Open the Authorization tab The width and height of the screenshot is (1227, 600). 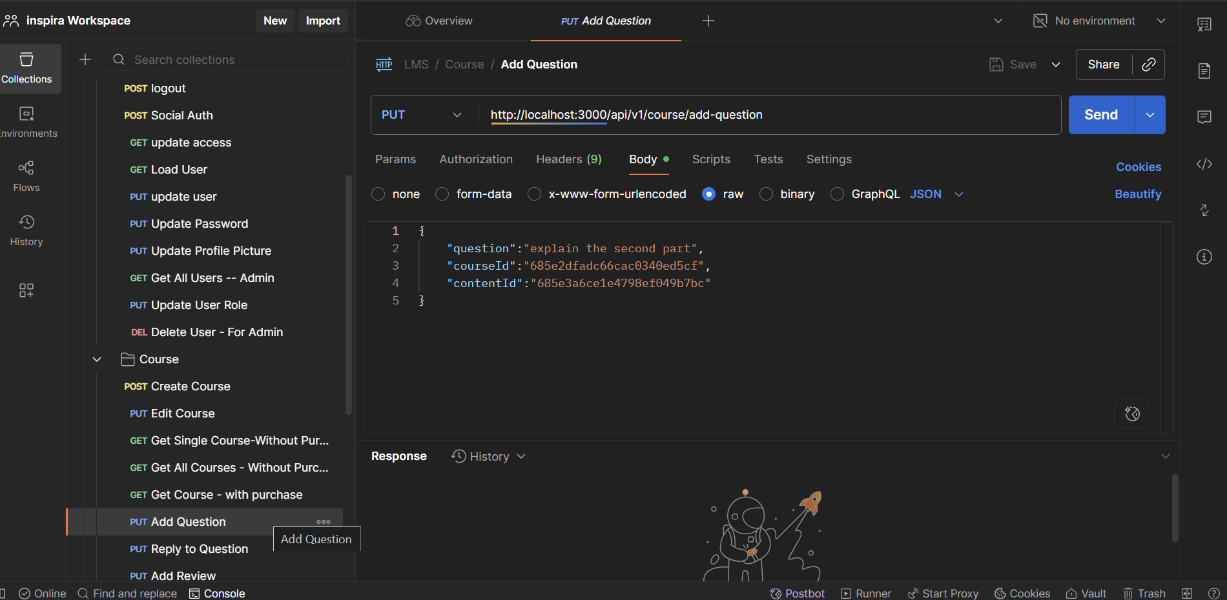tap(476, 159)
